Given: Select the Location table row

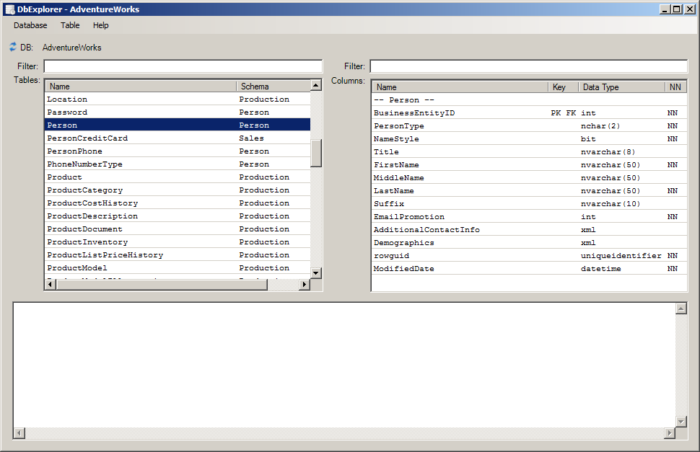Looking at the screenshot, I should click(178, 99).
